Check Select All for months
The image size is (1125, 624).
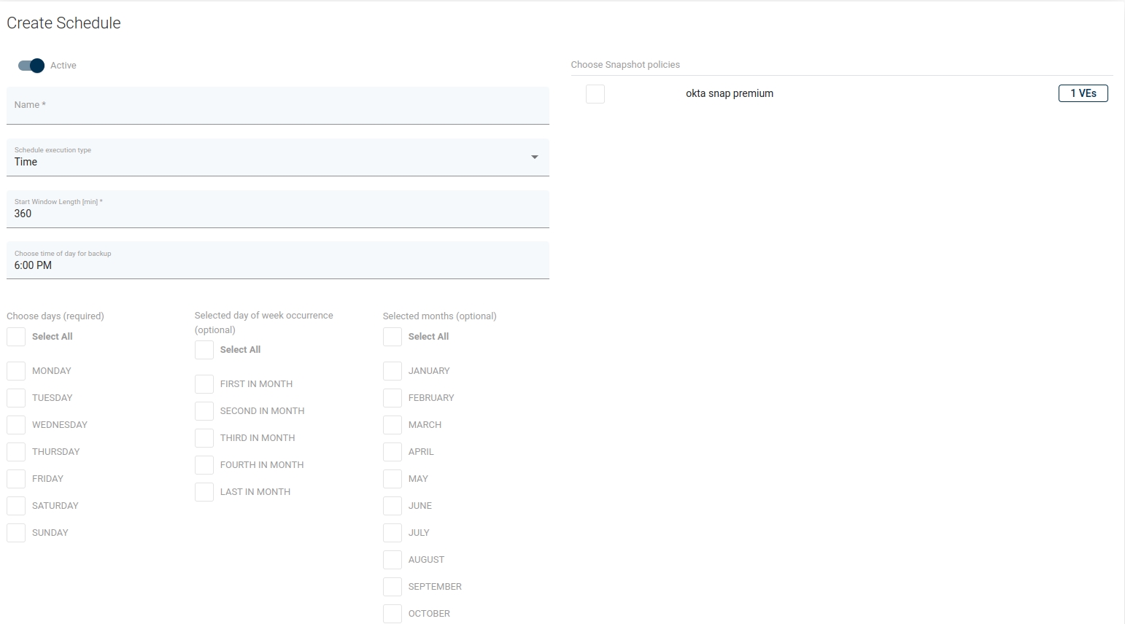(x=393, y=337)
